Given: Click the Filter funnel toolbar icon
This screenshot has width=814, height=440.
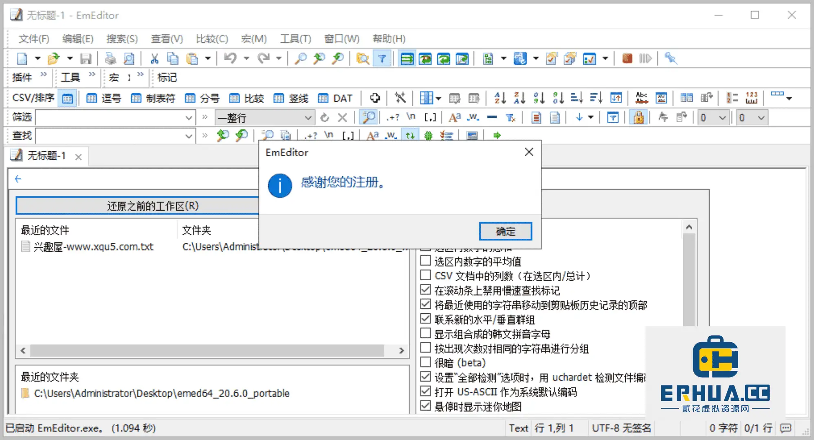Looking at the screenshot, I should point(382,59).
